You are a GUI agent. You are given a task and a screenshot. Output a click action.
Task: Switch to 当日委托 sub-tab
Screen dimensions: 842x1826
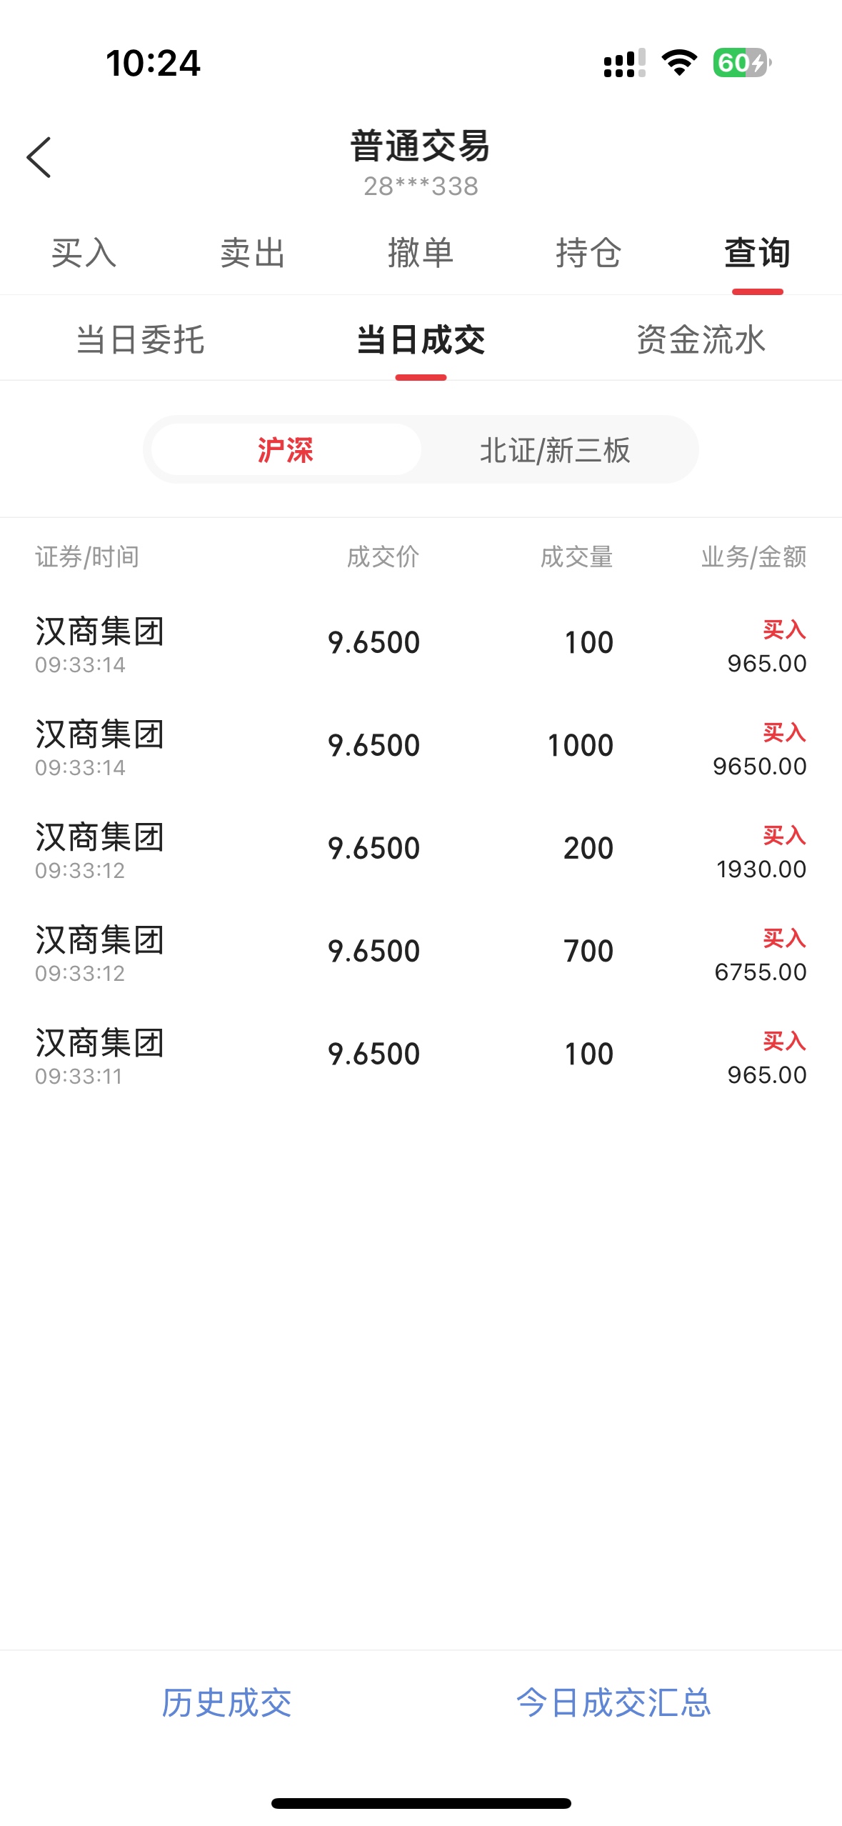click(141, 339)
